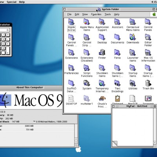Click the calculator division key
Screen dimensions: 157x157
pyautogui.click(x=3, y=35)
